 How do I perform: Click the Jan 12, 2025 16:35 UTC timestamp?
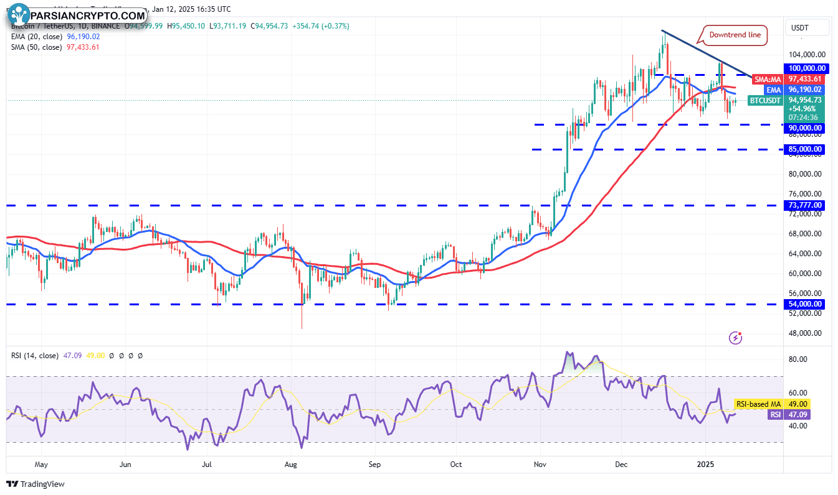coord(192,9)
